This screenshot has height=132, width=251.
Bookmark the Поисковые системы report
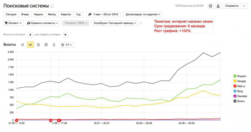tap(52, 6)
